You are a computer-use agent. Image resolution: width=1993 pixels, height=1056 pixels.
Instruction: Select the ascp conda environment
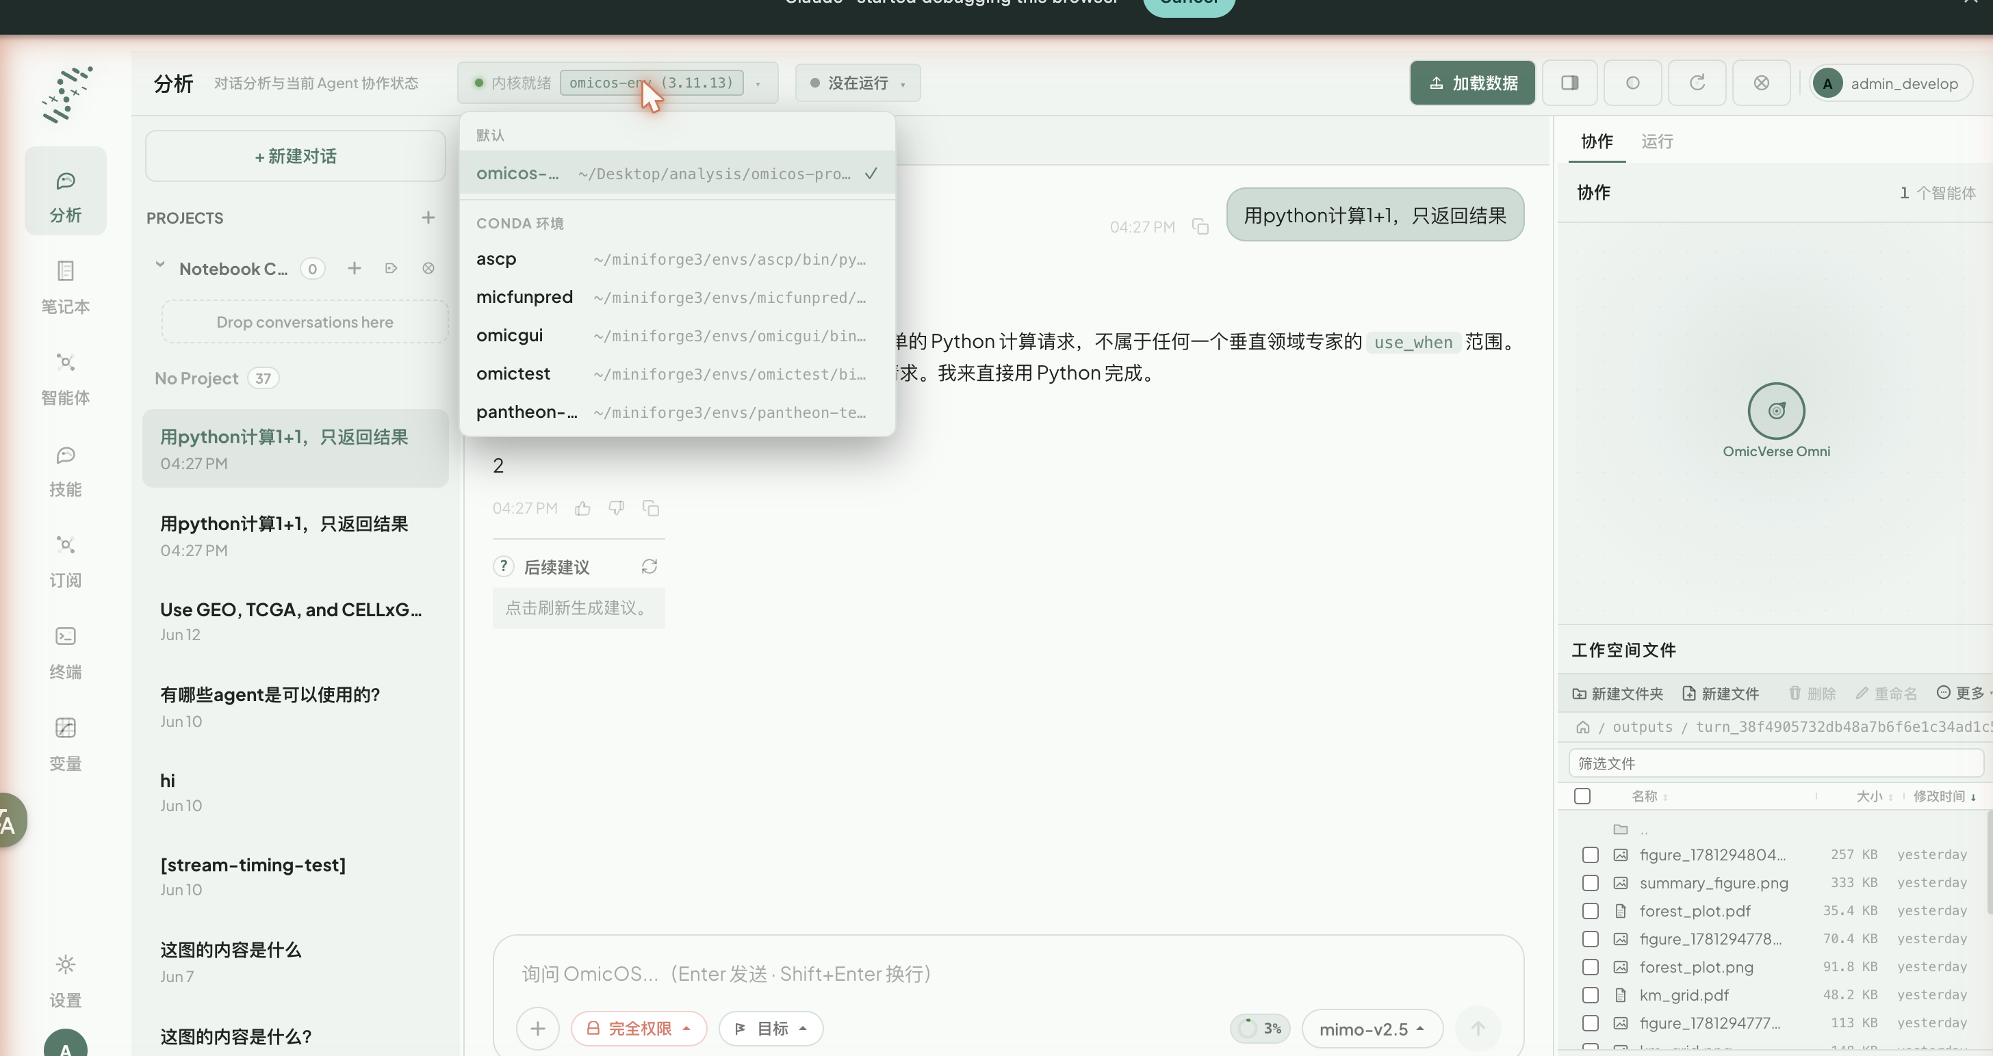pos(677,259)
